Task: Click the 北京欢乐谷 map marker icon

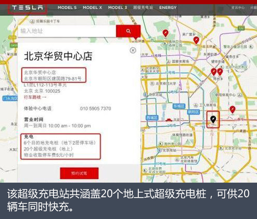Action: coord(221,148)
